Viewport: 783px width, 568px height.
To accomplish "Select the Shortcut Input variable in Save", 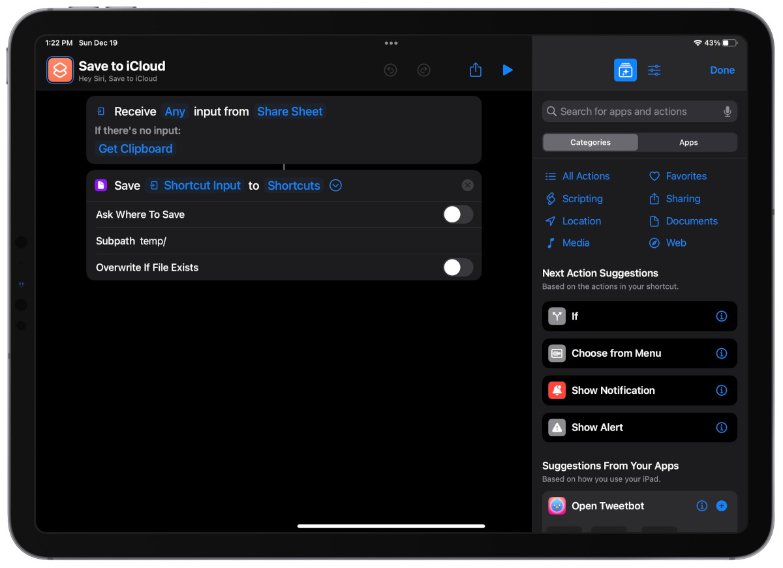I will click(196, 186).
